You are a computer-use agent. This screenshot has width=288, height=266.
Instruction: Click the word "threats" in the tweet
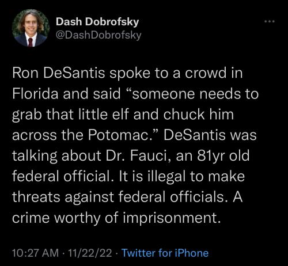click(36, 197)
